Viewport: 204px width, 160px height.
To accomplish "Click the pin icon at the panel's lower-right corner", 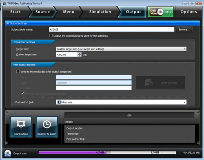I will (198, 142).
